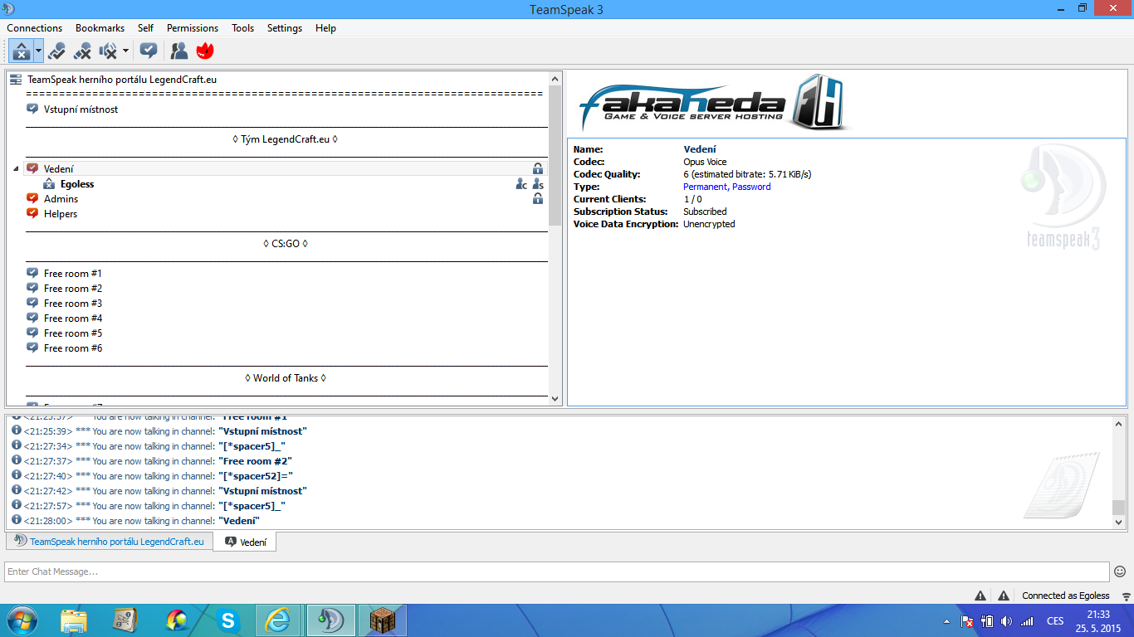1134x637 pixels.
Task: Open the Bookmarks menu
Action: [100, 28]
